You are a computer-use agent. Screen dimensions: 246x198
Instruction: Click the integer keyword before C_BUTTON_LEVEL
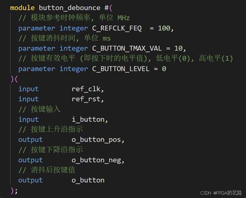pyautogui.click(x=74, y=69)
